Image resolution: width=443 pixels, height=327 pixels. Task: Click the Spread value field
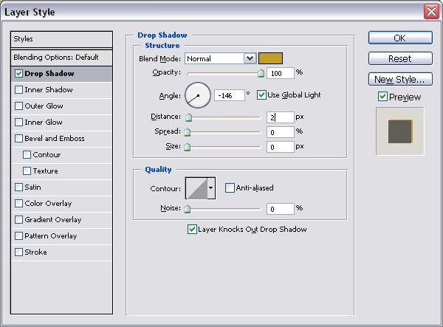pyautogui.click(x=281, y=132)
